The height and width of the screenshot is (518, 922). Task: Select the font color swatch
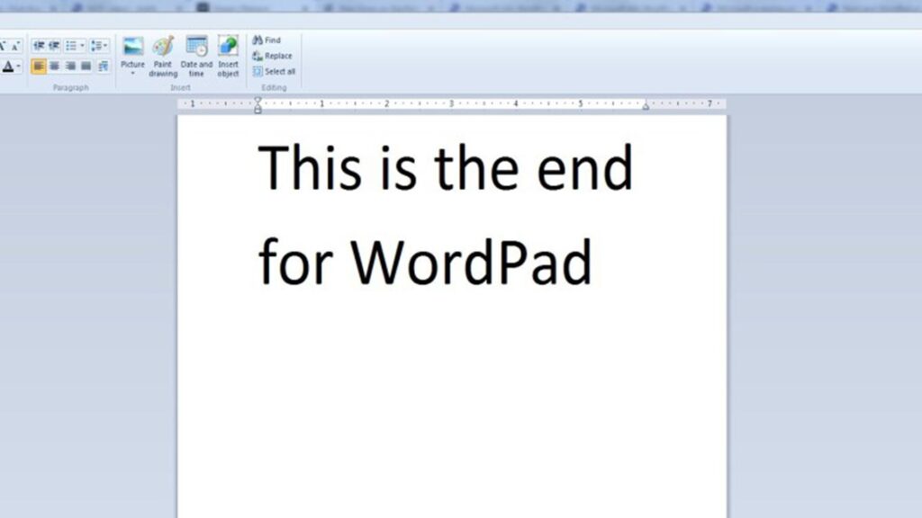tap(6, 66)
